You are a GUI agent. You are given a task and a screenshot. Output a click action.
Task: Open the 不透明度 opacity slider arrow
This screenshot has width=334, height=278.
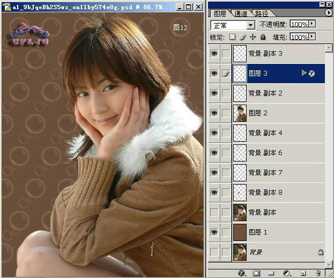(x=313, y=24)
